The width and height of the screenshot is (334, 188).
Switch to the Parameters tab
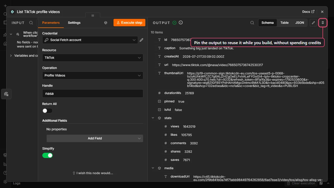tap(51, 23)
